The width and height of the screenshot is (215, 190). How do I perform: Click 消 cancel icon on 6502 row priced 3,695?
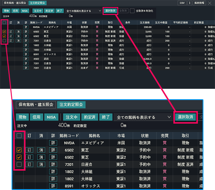tap(18, 32)
